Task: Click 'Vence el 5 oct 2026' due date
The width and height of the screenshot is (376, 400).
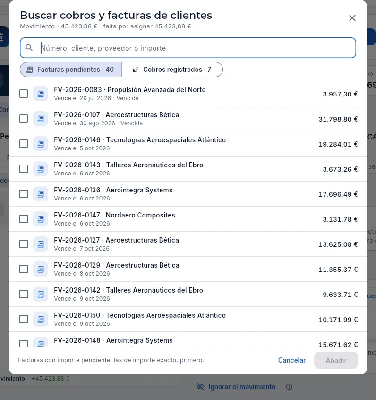Action: pos(82,148)
